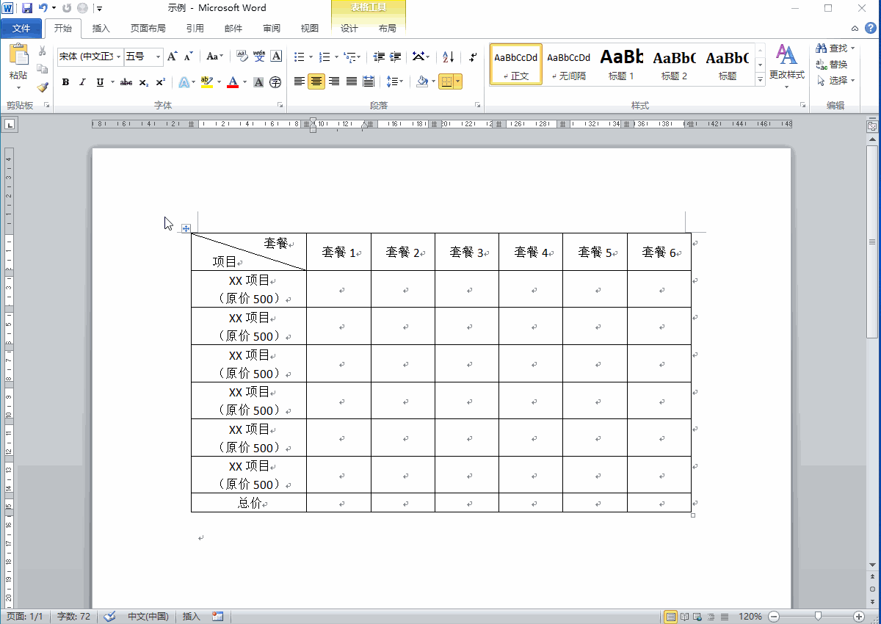Click the Grow Font icon
The height and width of the screenshot is (624, 881).
(x=172, y=57)
